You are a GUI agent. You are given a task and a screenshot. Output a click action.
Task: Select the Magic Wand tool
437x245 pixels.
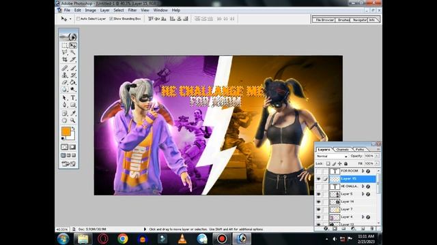click(x=73, y=52)
